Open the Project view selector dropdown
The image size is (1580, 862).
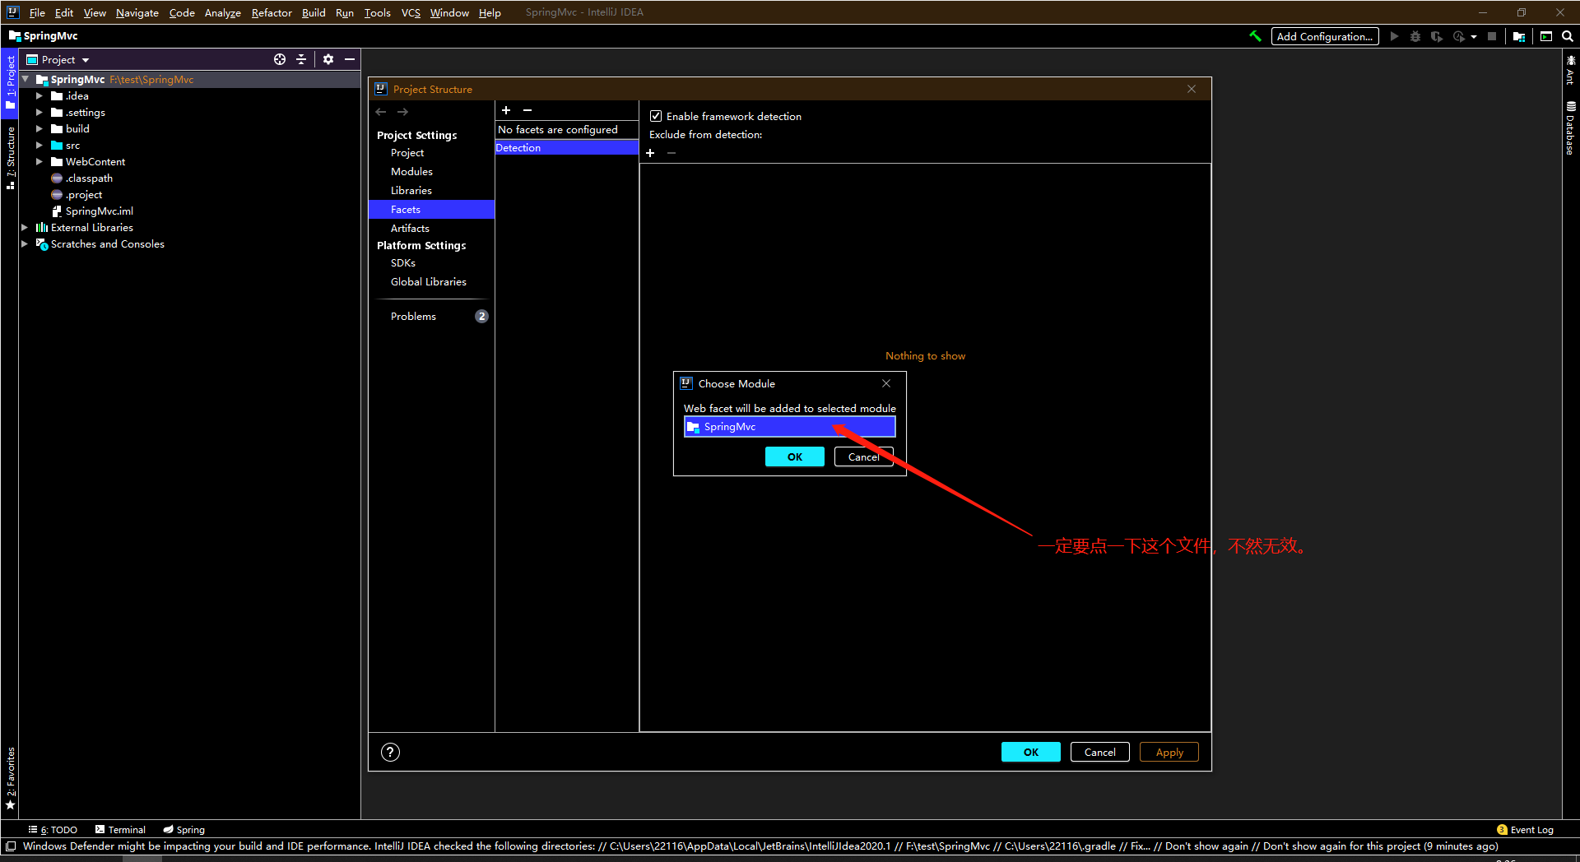(x=84, y=59)
